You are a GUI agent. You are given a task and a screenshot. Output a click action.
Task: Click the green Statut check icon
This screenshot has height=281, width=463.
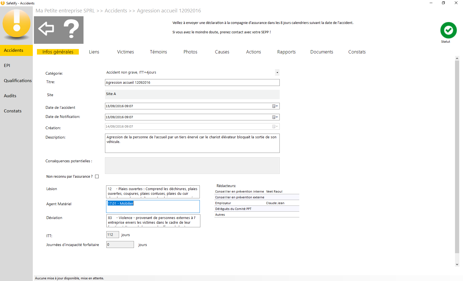(x=448, y=30)
